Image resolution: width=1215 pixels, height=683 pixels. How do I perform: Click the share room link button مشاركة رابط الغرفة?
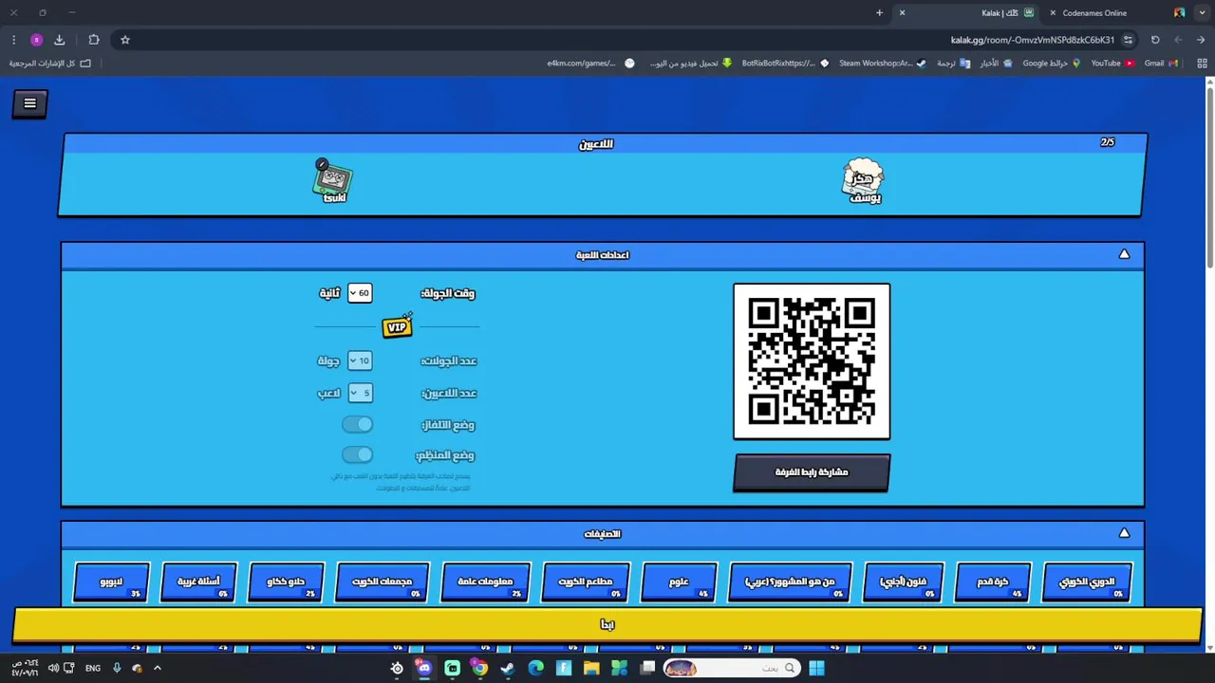812,471
